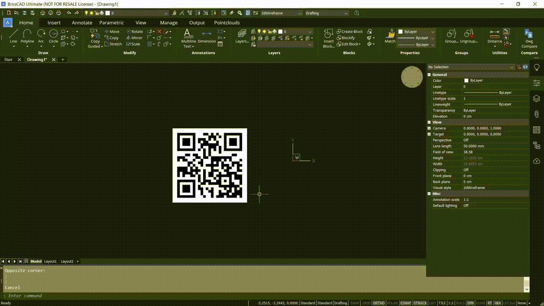
Task: Toggle QUAD in the status bar
Action: [481, 303]
